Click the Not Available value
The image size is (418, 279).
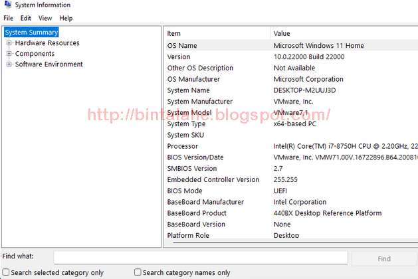click(294, 68)
